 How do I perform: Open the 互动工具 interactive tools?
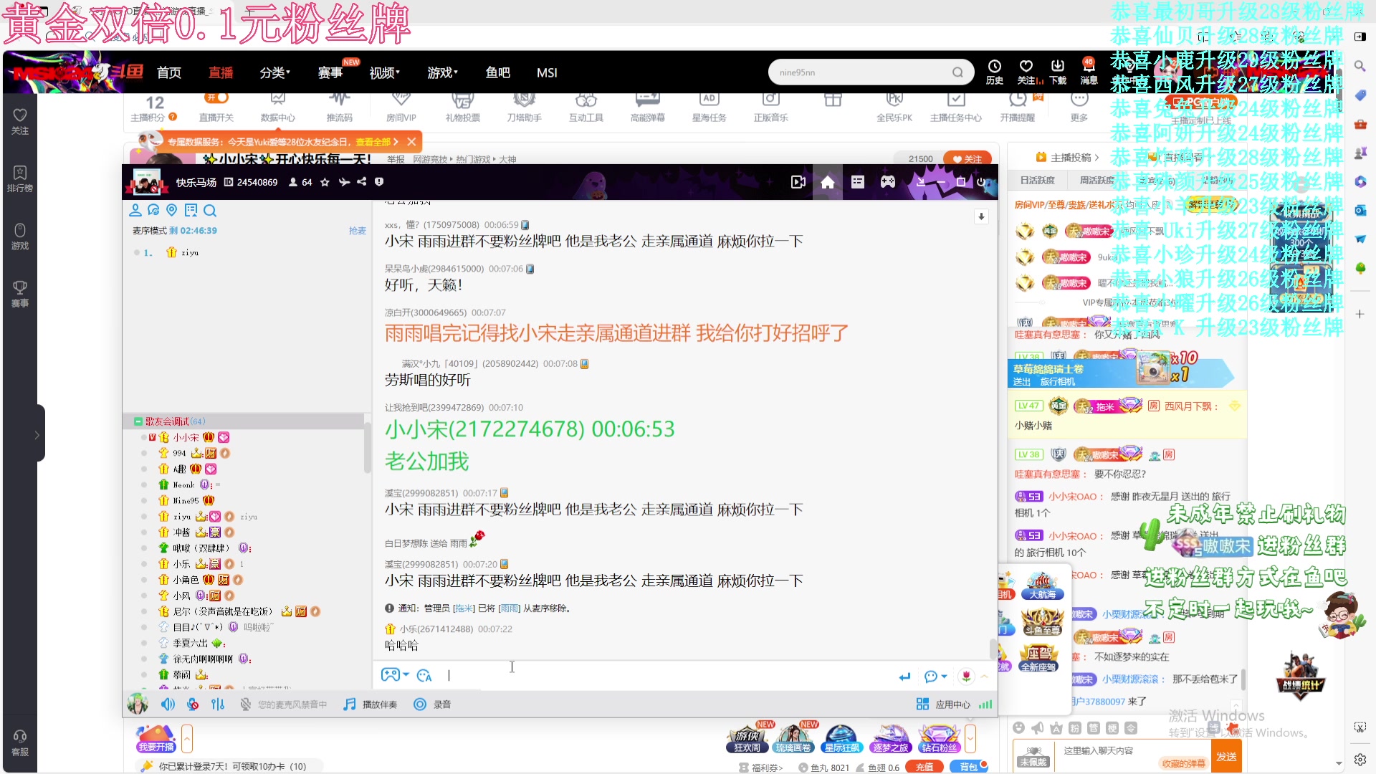pyautogui.click(x=586, y=107)
